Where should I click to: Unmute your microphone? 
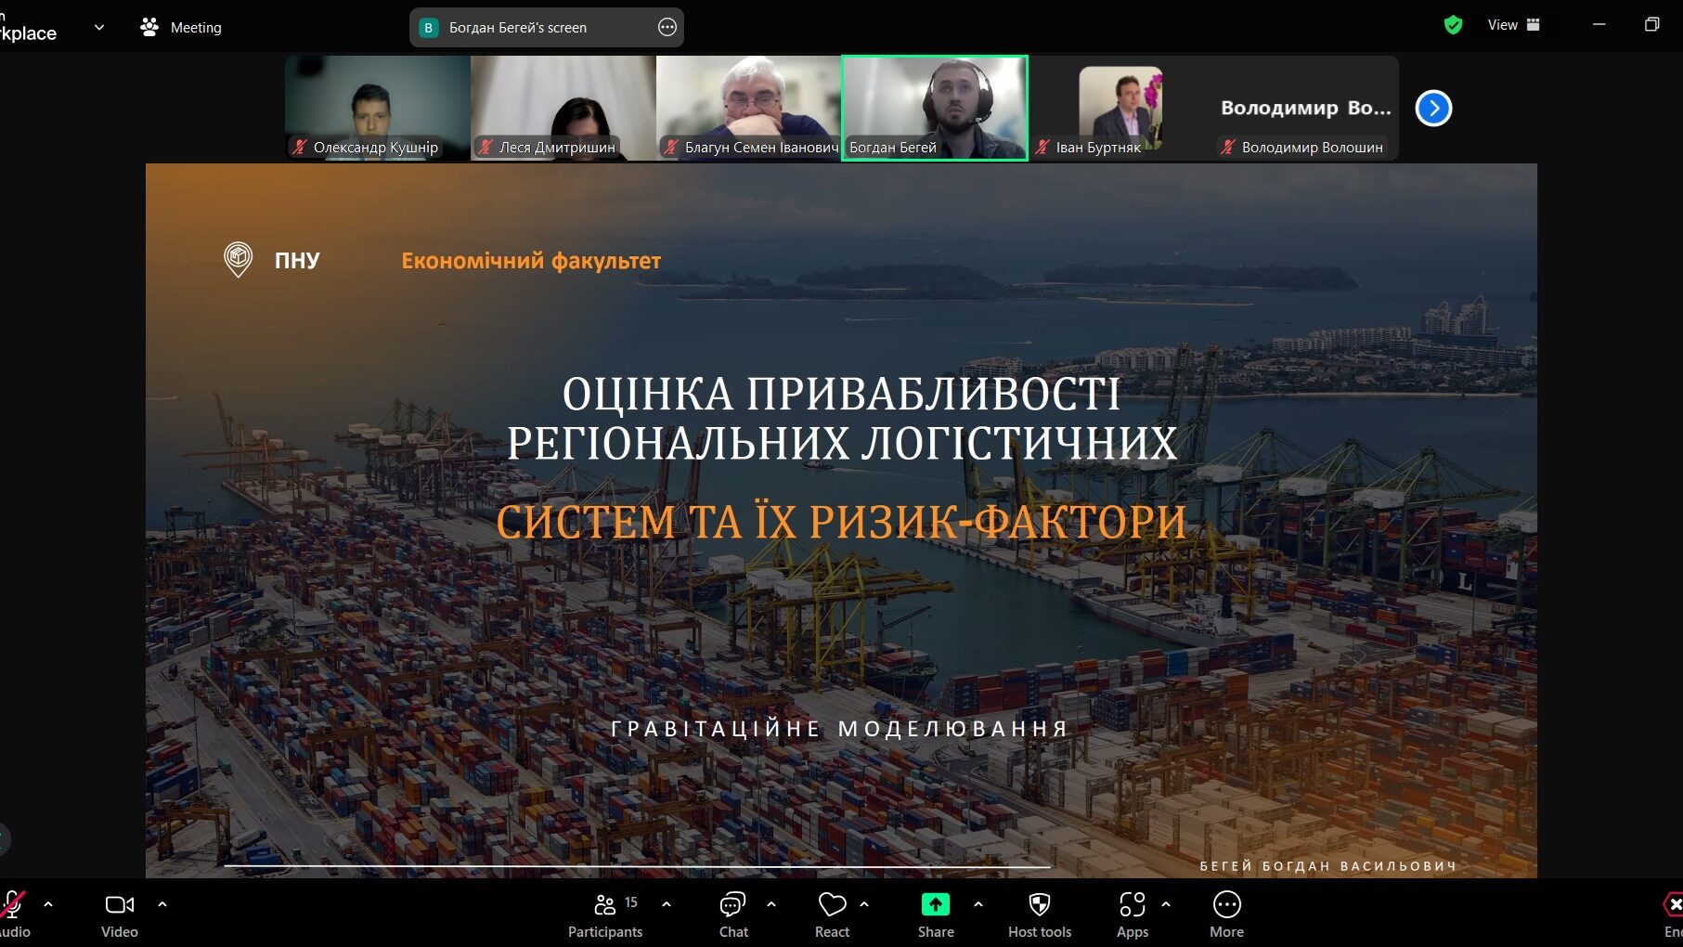[12, 903]
